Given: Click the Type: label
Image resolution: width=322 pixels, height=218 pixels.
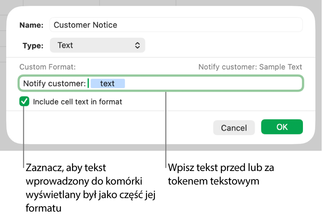Looking at the screenshot, I should coord(33,46).
